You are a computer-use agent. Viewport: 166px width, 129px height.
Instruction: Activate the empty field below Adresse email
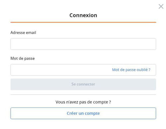(83, 44)
